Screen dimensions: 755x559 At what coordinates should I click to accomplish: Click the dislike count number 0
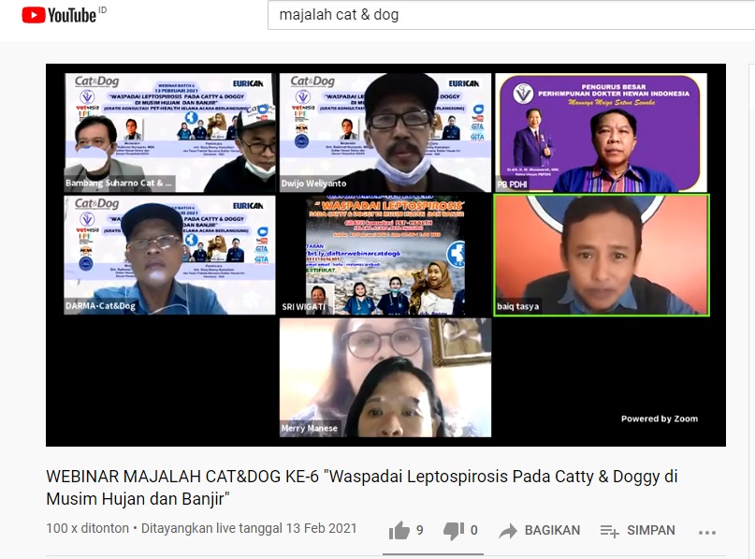click(x=473, y=530)
